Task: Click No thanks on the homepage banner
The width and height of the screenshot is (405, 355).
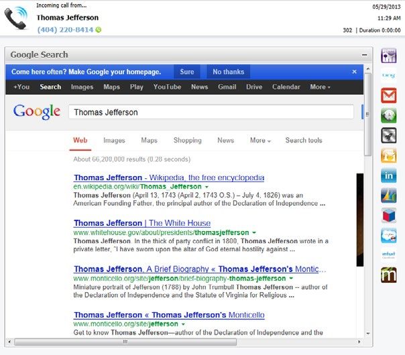Action: [x=229, y=72]
